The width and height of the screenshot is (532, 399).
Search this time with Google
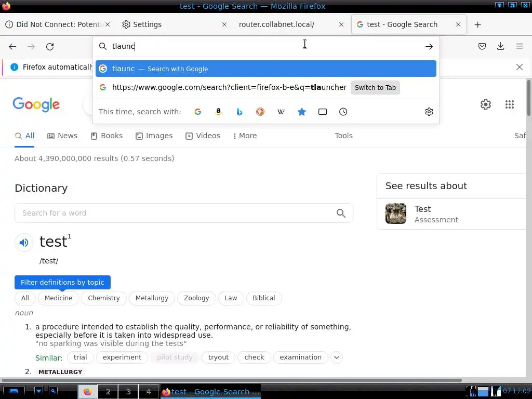point(198,112)
